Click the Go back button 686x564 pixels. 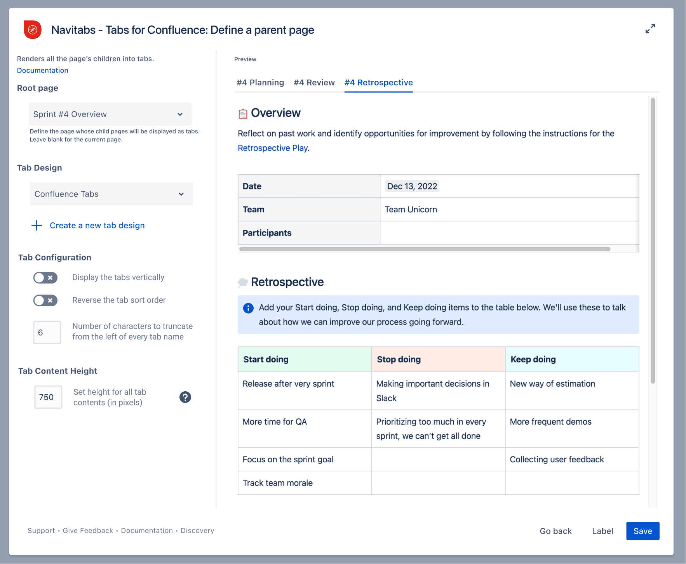(x=555, y=531)
